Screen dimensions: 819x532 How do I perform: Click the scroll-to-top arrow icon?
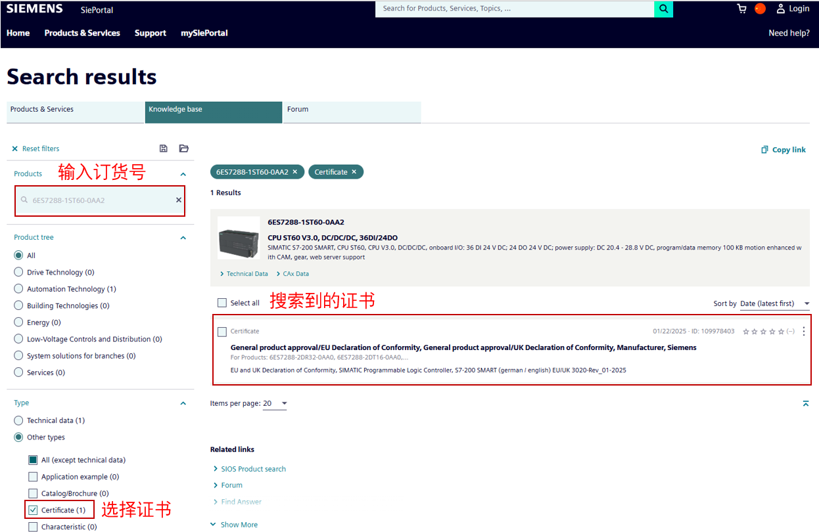click(805, 403)
